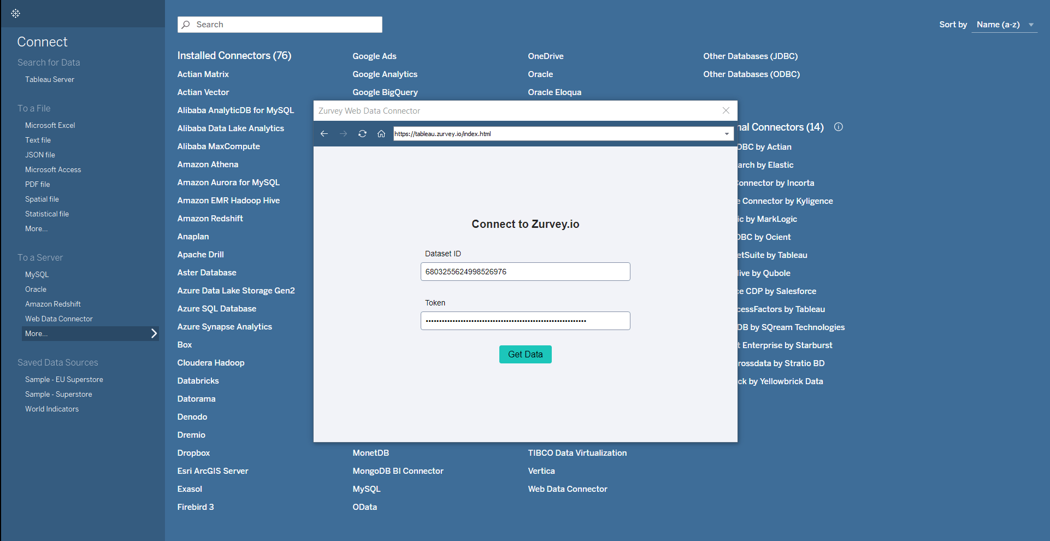
Task: Choose Microsoft Access under To a File
Action: tap(53, 169)
